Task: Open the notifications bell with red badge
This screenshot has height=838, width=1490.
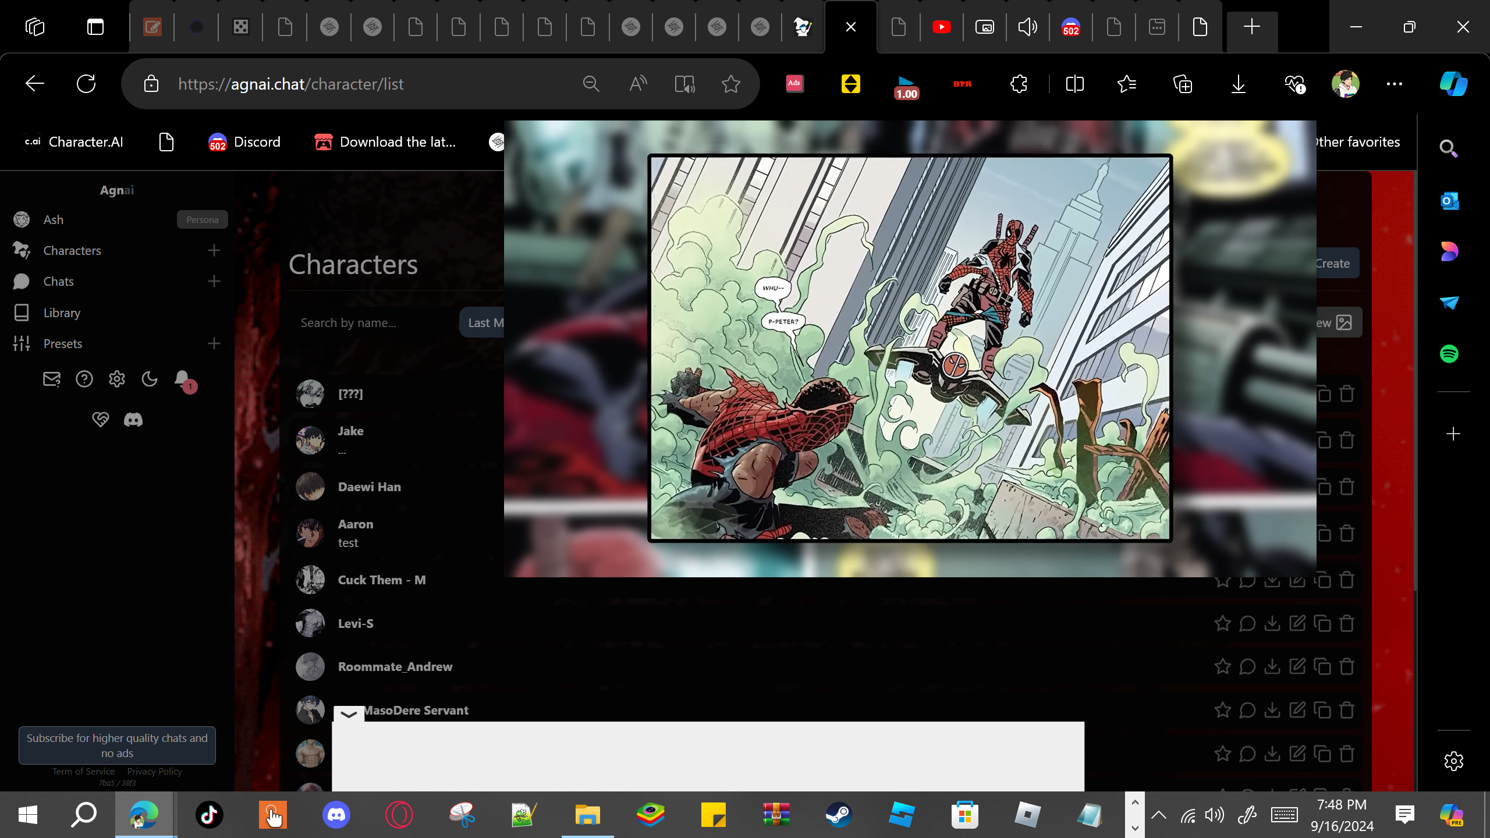Action: (x=183, y=380)
